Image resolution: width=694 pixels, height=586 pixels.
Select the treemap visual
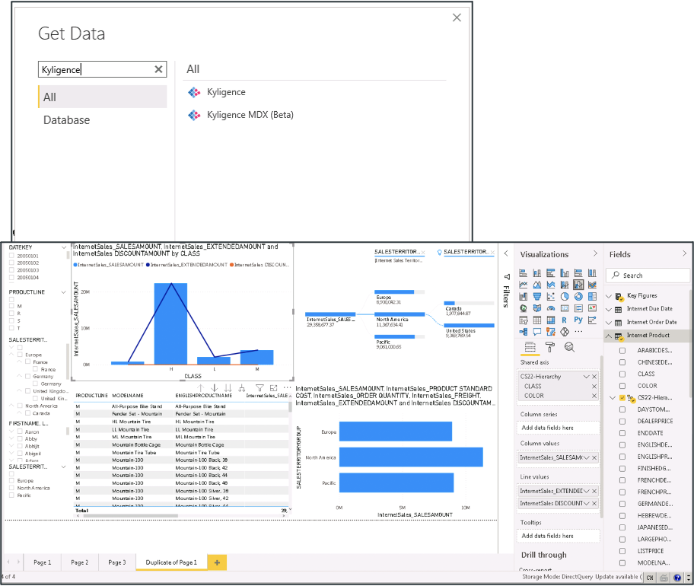(x=592, y=297)
